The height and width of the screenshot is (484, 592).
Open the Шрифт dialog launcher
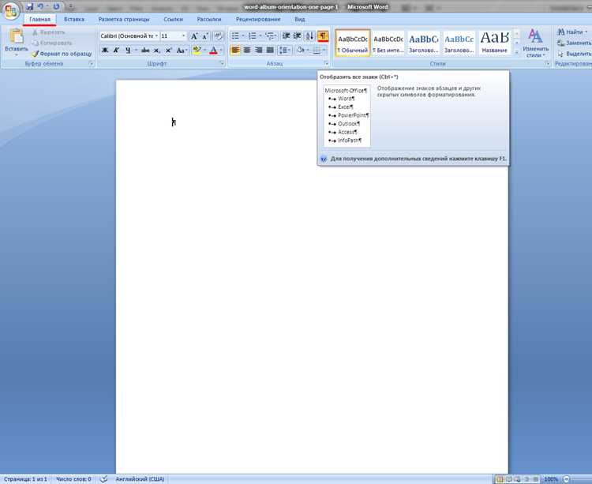point(222,64)
